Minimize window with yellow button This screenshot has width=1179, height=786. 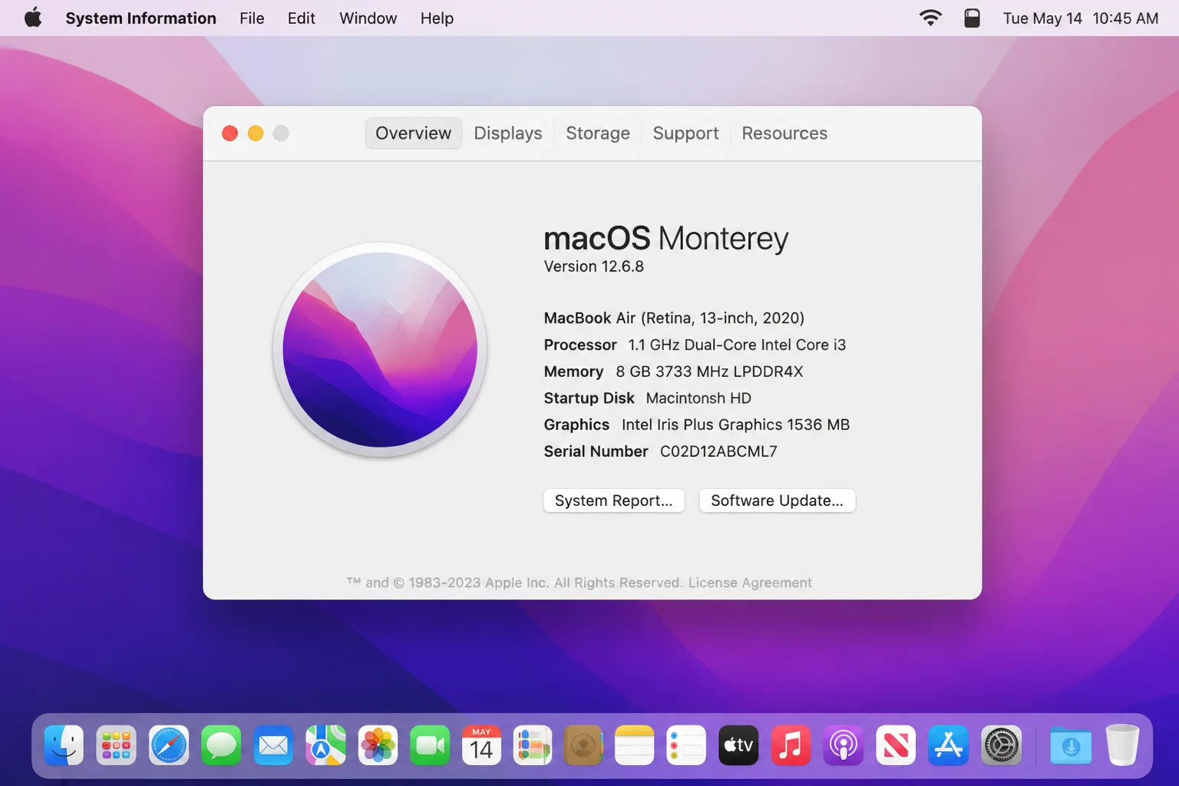click(x=256, y=134)
